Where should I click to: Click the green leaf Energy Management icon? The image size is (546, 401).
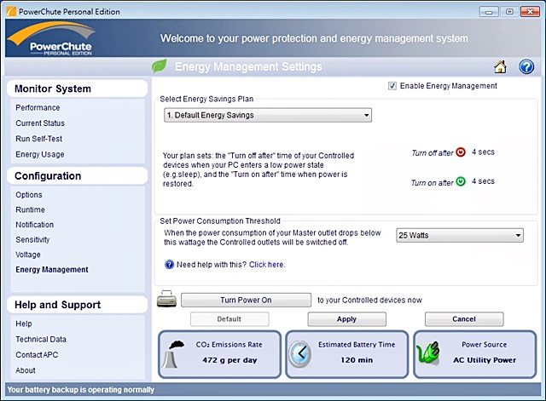[160, 66]
